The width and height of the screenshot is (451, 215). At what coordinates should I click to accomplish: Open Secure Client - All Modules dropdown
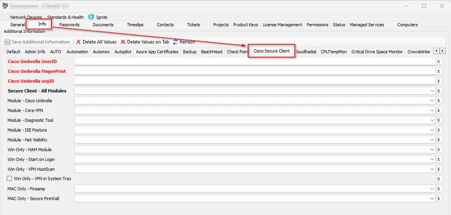tap(432, 91)
